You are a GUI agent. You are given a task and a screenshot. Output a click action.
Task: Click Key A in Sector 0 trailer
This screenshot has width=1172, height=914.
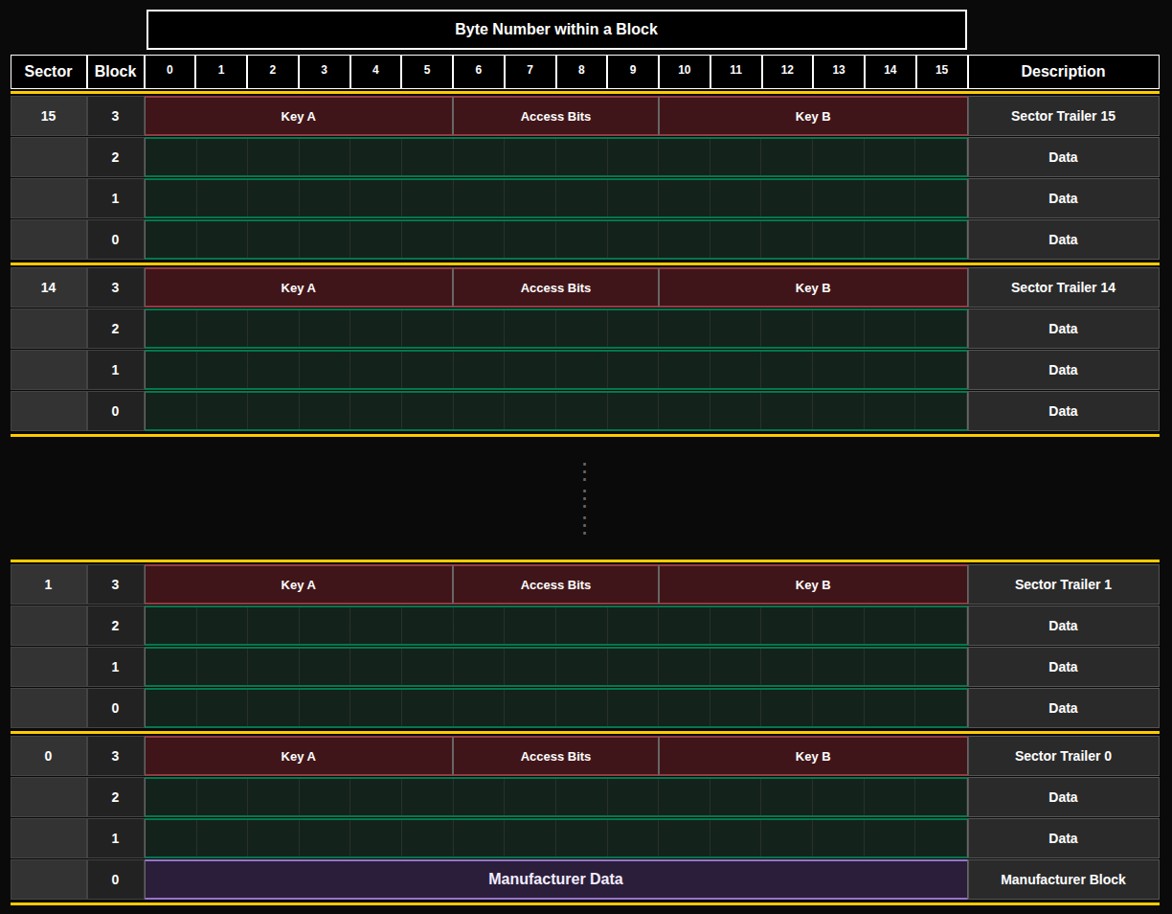click(x=298, y=757)
